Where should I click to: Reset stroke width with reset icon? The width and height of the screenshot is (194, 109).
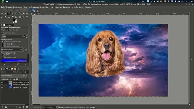tap(26, 50)
